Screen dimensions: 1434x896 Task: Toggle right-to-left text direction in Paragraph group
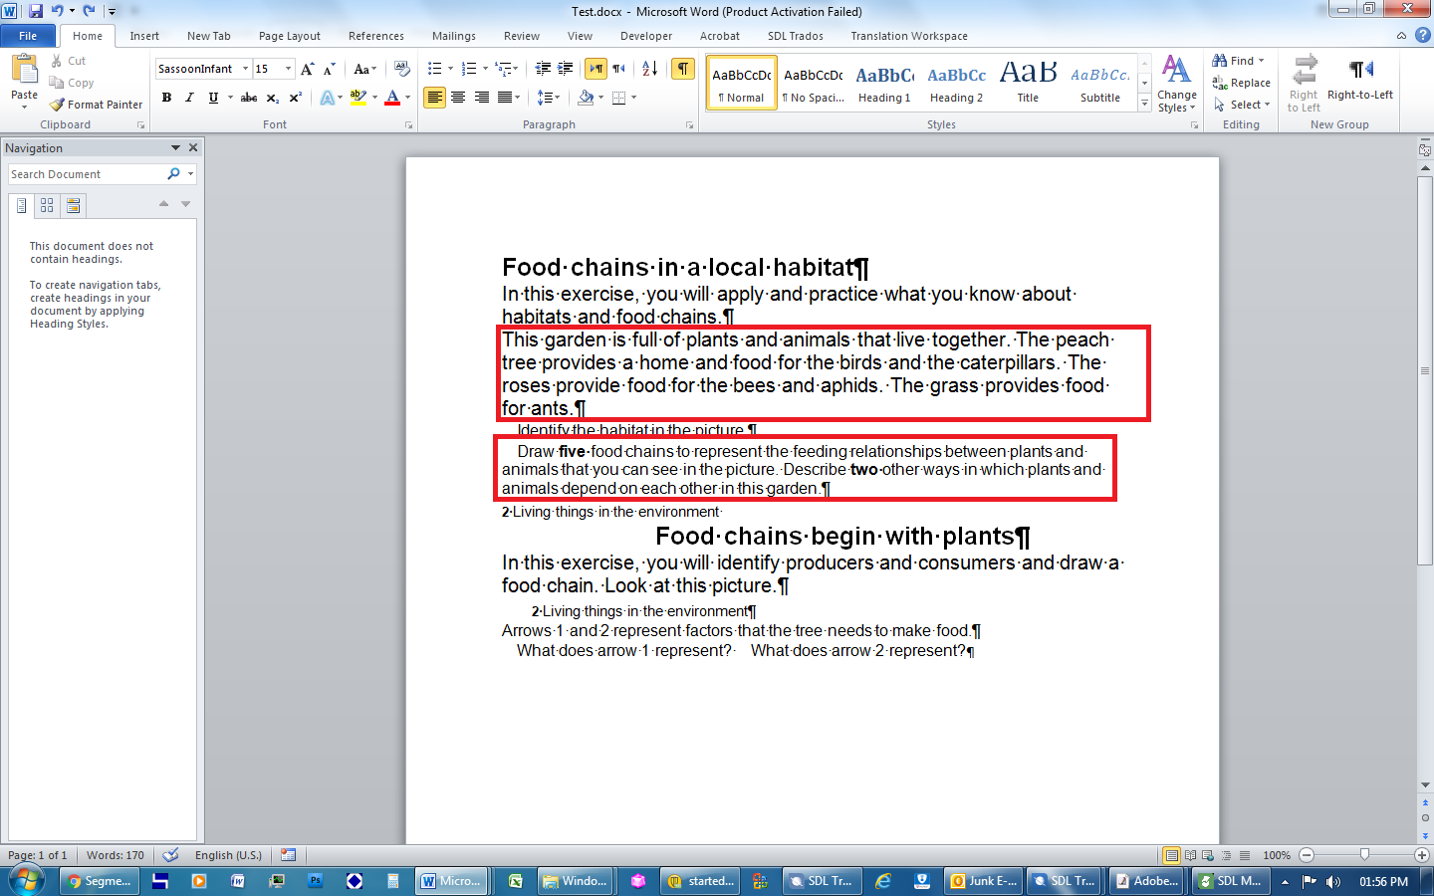pos(618,69)
